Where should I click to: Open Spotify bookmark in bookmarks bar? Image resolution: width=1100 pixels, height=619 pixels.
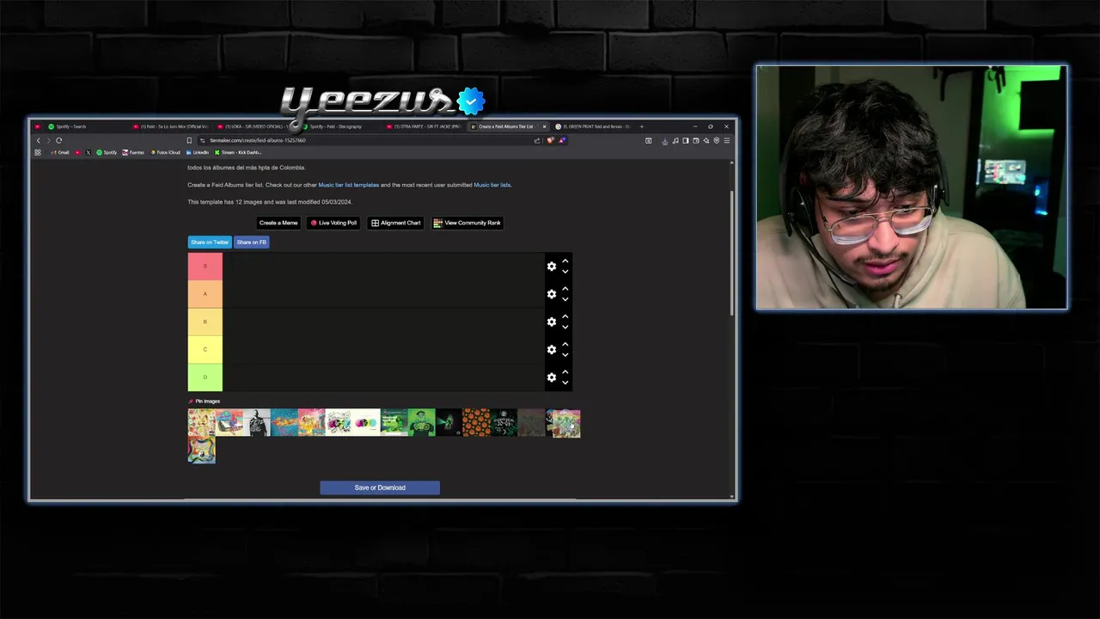pos(107,152)
